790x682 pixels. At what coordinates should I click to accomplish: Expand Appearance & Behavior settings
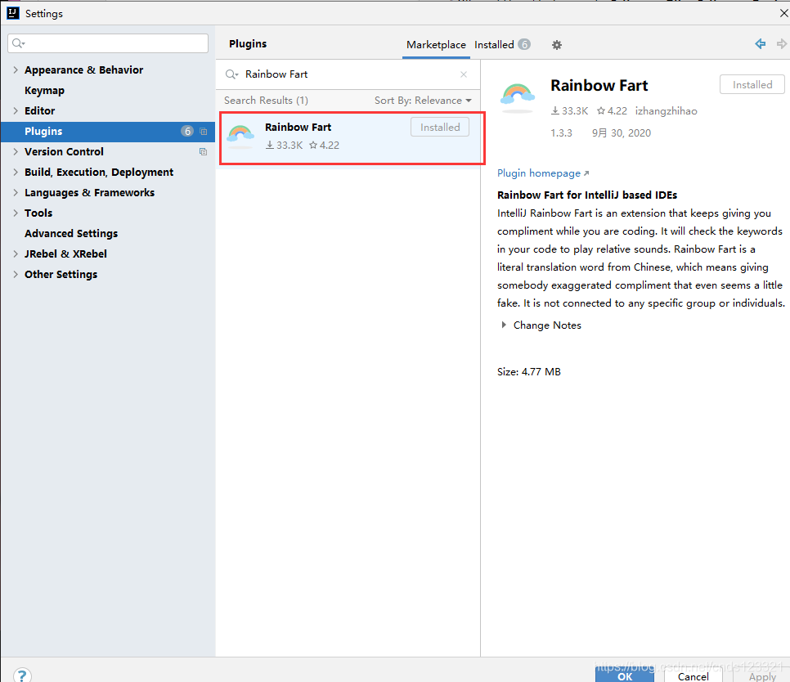pyautogui.click(x=15, y=70)
